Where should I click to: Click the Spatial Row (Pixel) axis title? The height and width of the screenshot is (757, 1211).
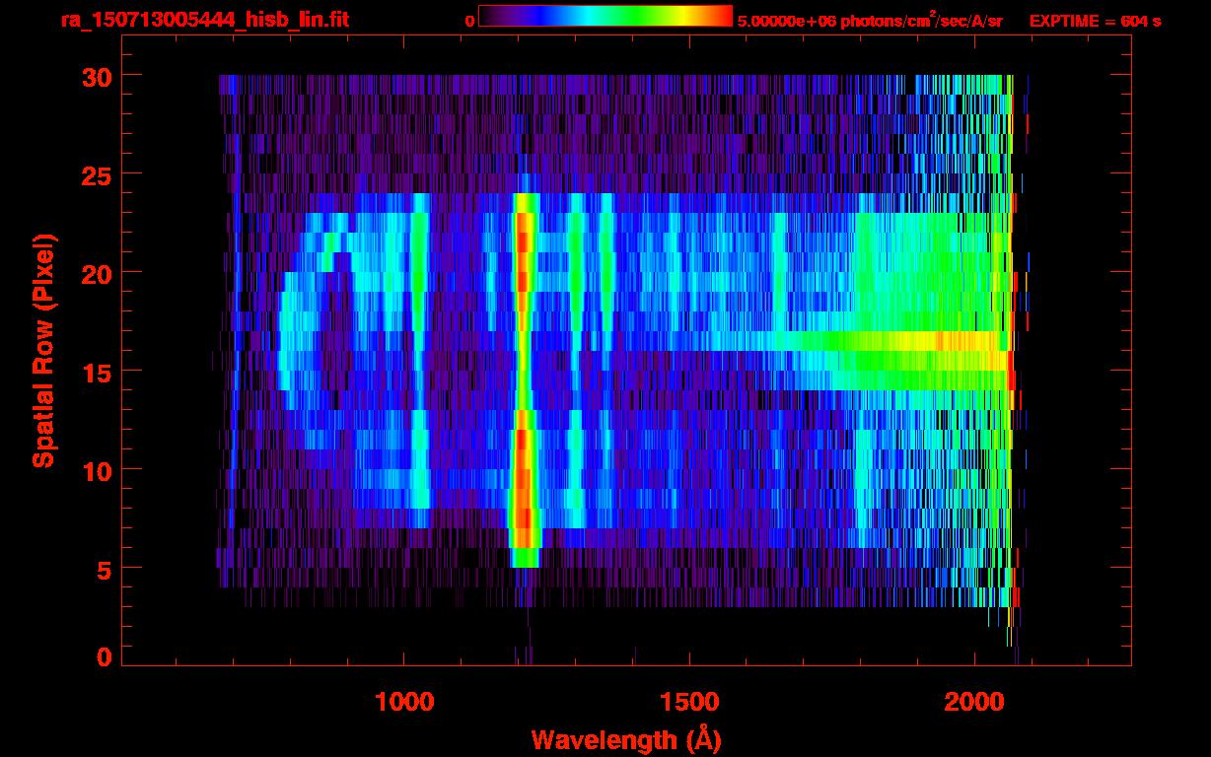(x=44, y=351)
